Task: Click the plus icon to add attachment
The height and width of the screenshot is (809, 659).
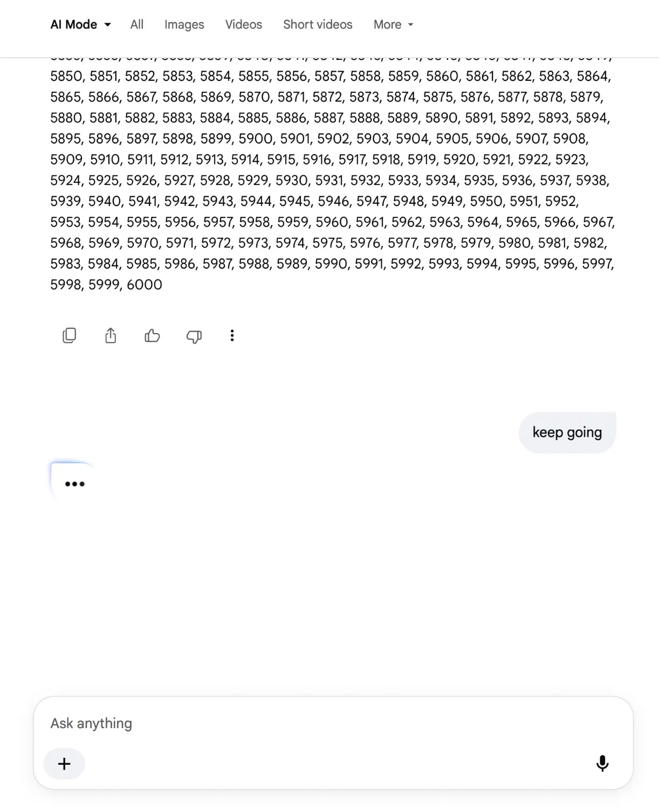Action: coord(64,764)
